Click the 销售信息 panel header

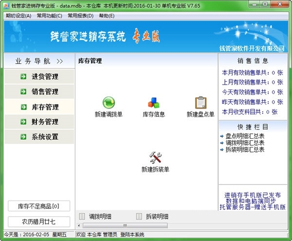(253, 61)
